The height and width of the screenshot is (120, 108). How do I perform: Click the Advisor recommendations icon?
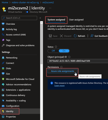tap(3, 85)
